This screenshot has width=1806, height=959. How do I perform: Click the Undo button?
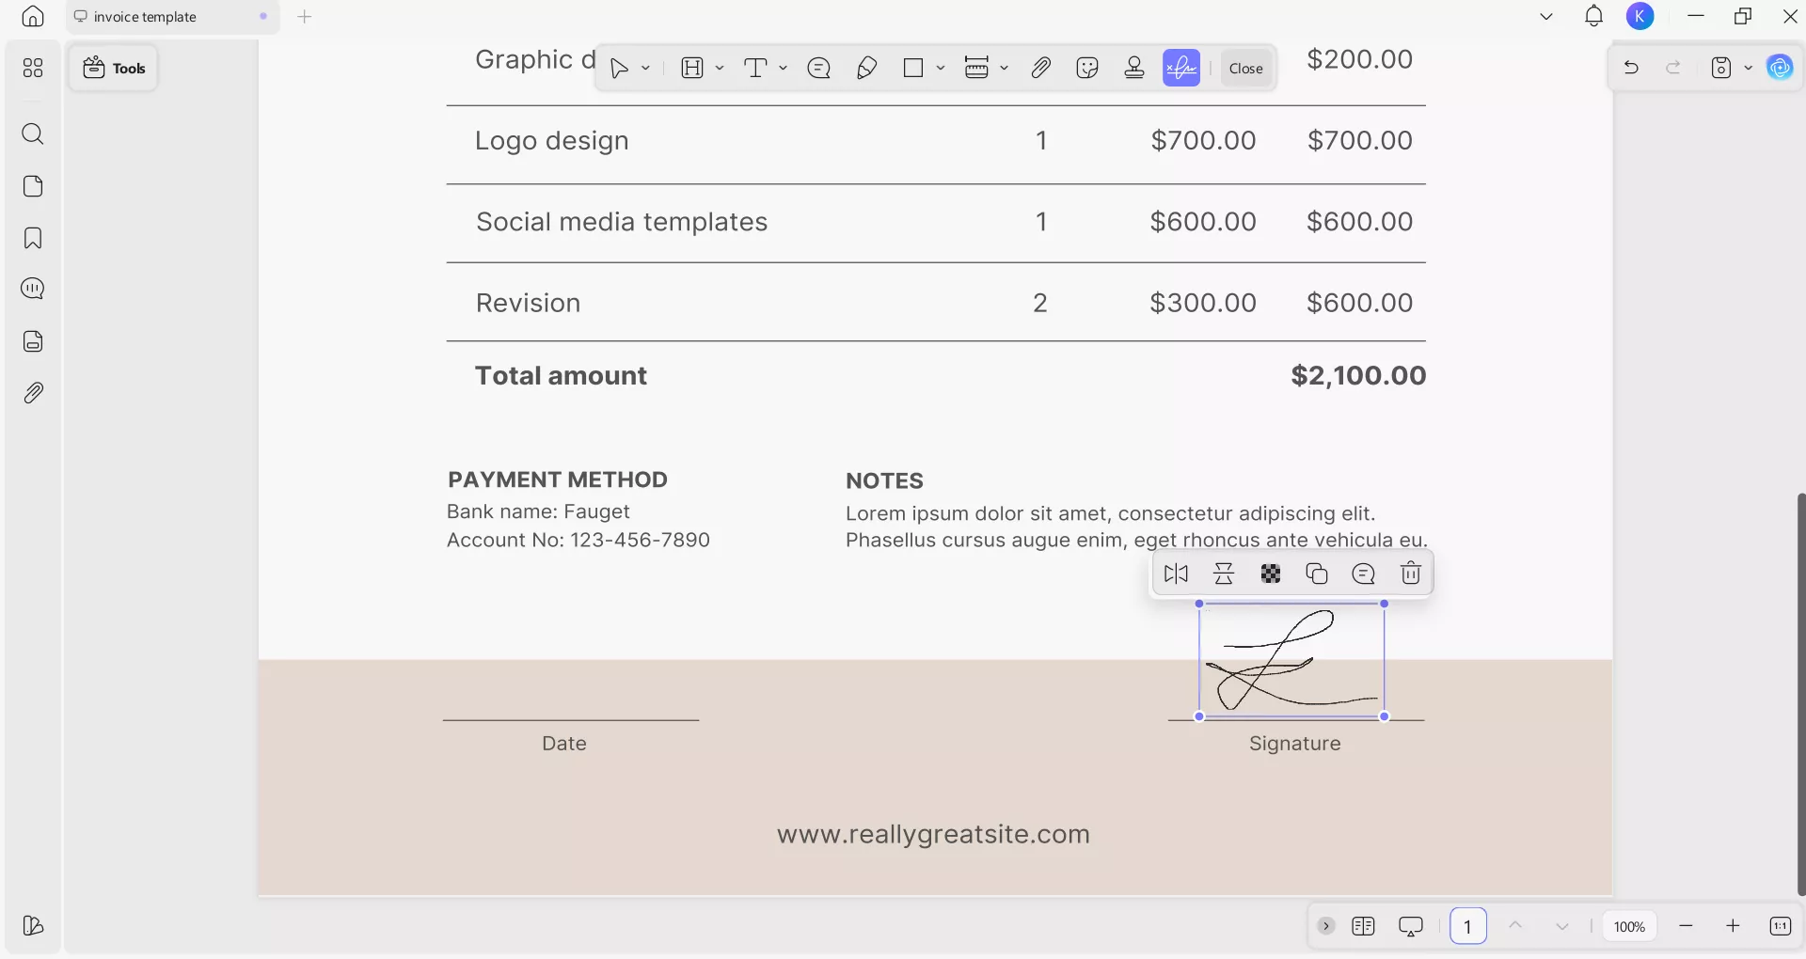1631,68
